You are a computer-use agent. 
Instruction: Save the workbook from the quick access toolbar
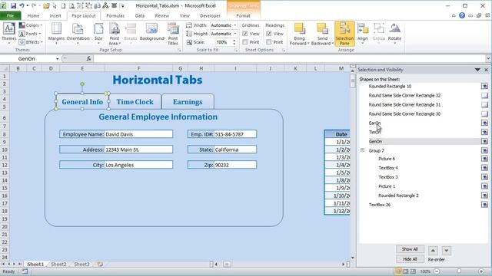pyautogui.click(x=14, y=5)
